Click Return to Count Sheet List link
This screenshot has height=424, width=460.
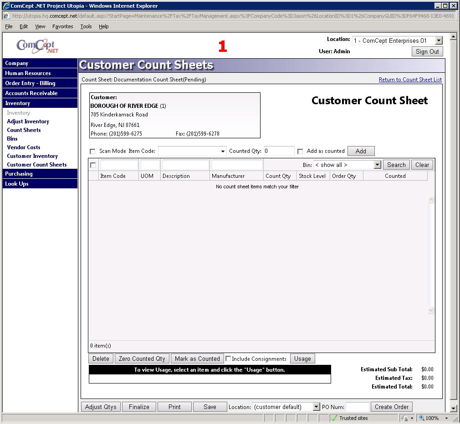pos(410,80)
